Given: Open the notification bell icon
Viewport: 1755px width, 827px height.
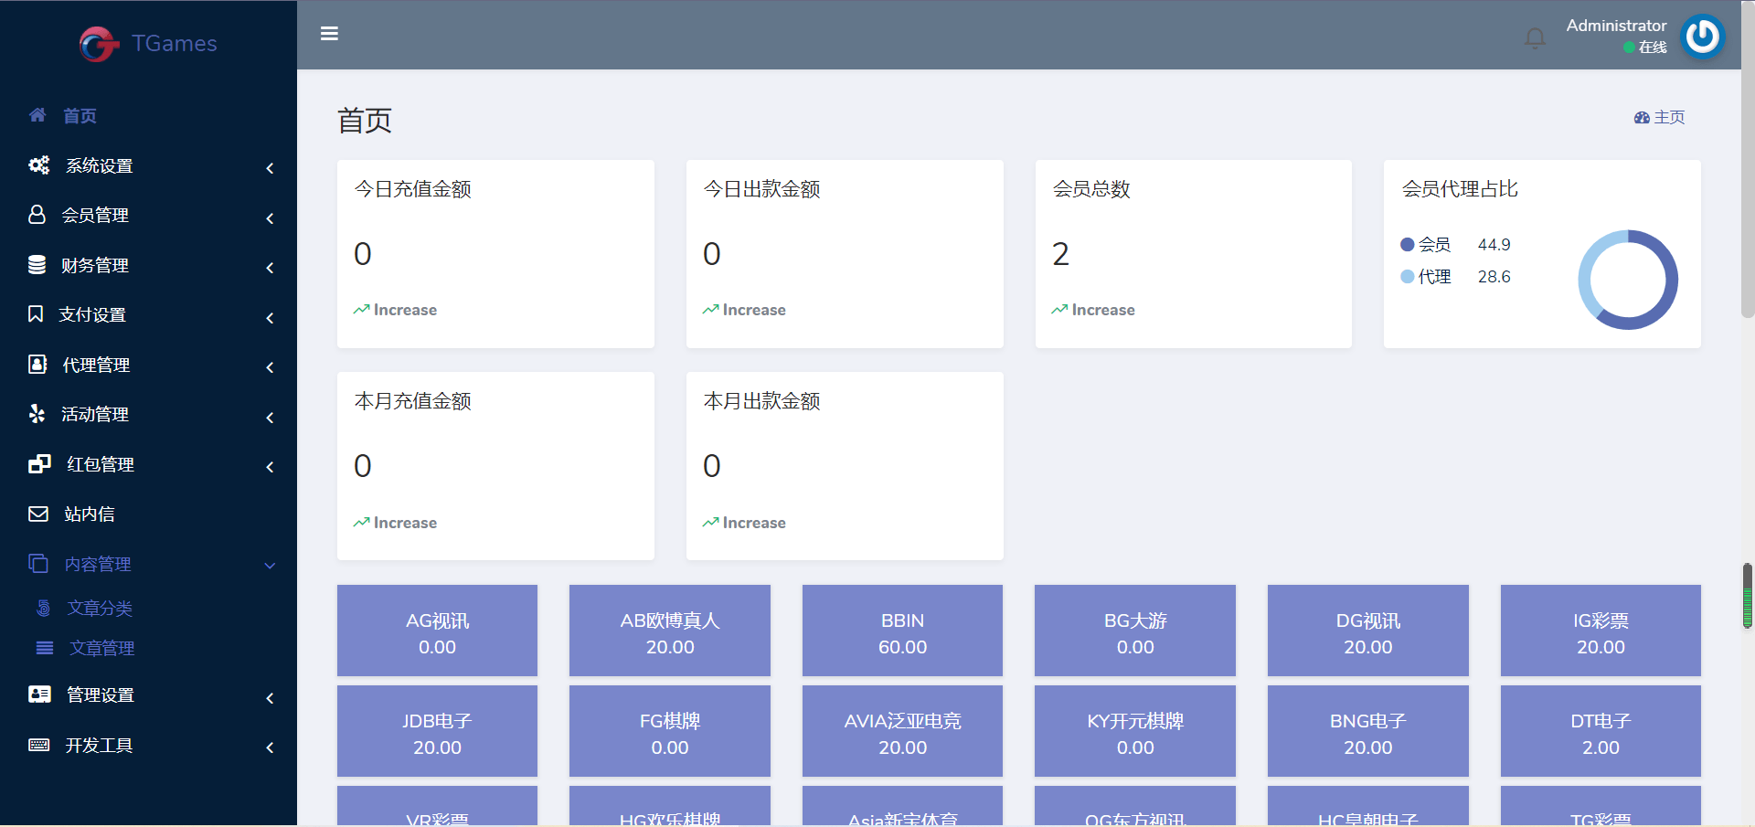Looking at the screenshot, I should point(1535,37).
